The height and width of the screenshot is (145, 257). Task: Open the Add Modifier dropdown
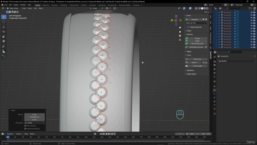[237, 61]
